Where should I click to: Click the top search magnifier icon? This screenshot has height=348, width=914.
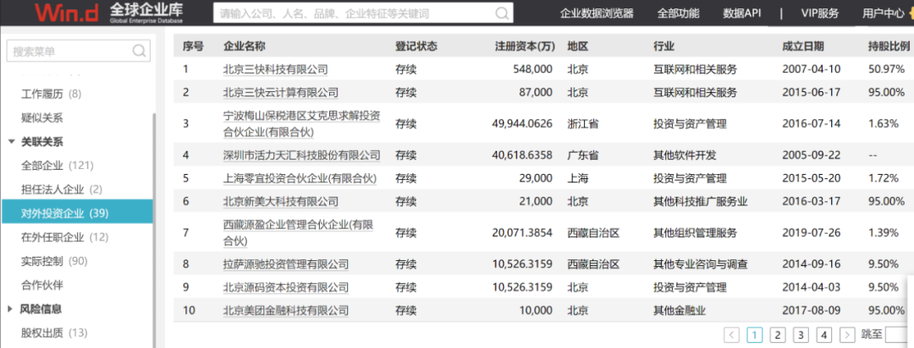tap(502, 14)
